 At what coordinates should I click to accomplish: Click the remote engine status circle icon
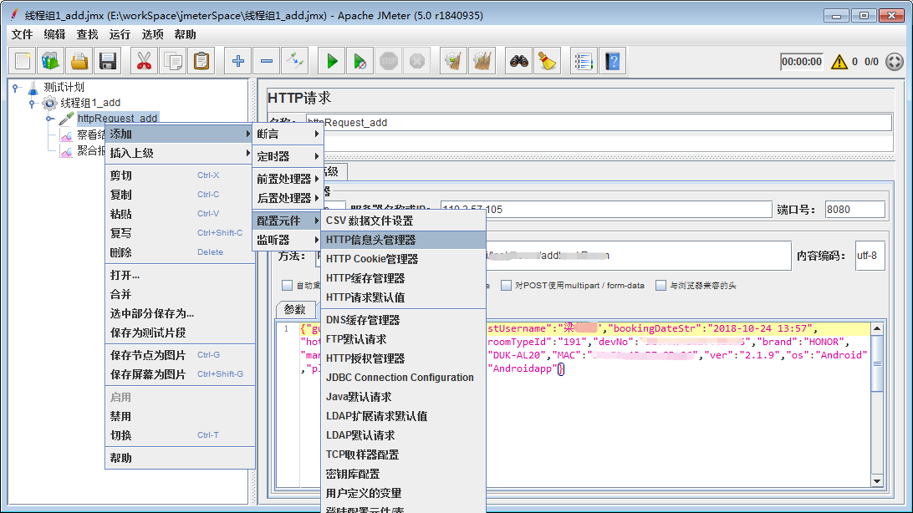coord(895,62)
